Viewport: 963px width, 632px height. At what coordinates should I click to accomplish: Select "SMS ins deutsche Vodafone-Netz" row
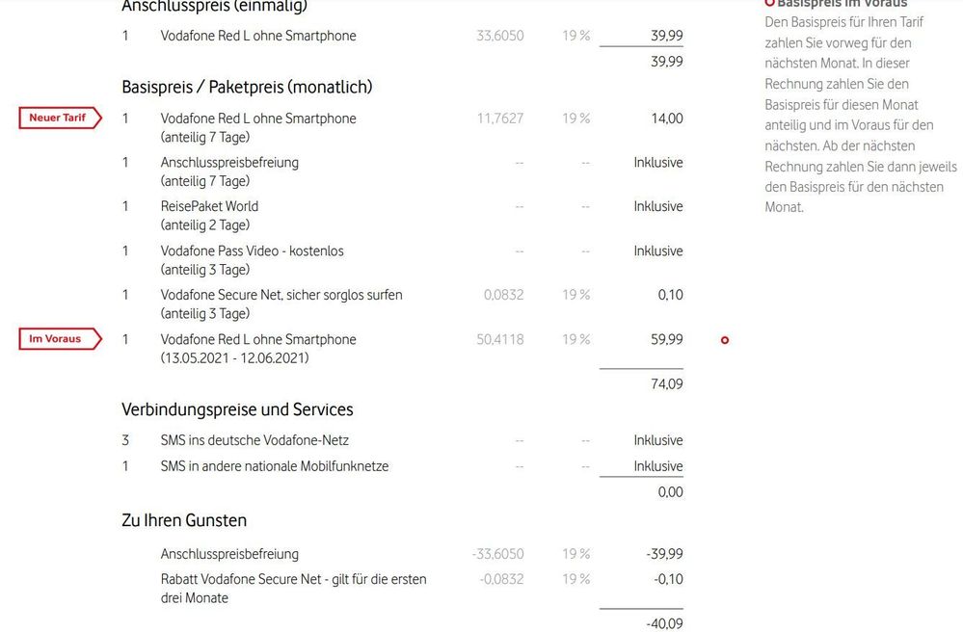[x=254, y=440]
